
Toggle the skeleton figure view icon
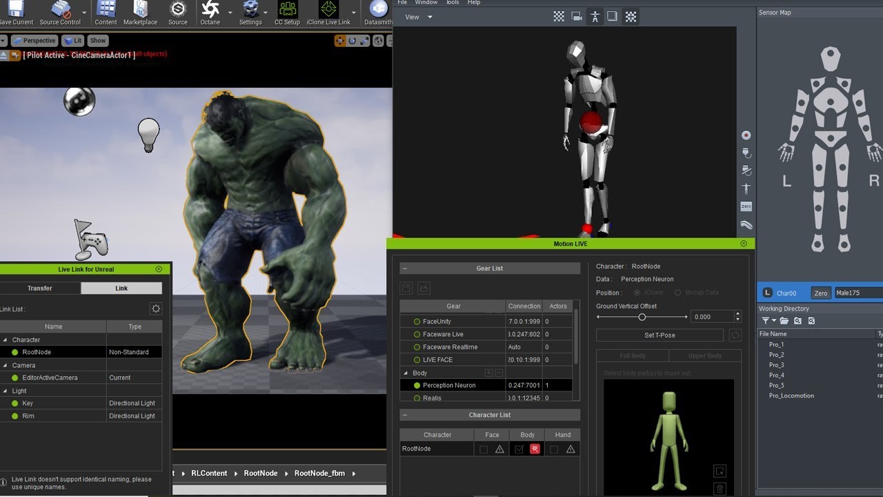[x=595, y=17]
